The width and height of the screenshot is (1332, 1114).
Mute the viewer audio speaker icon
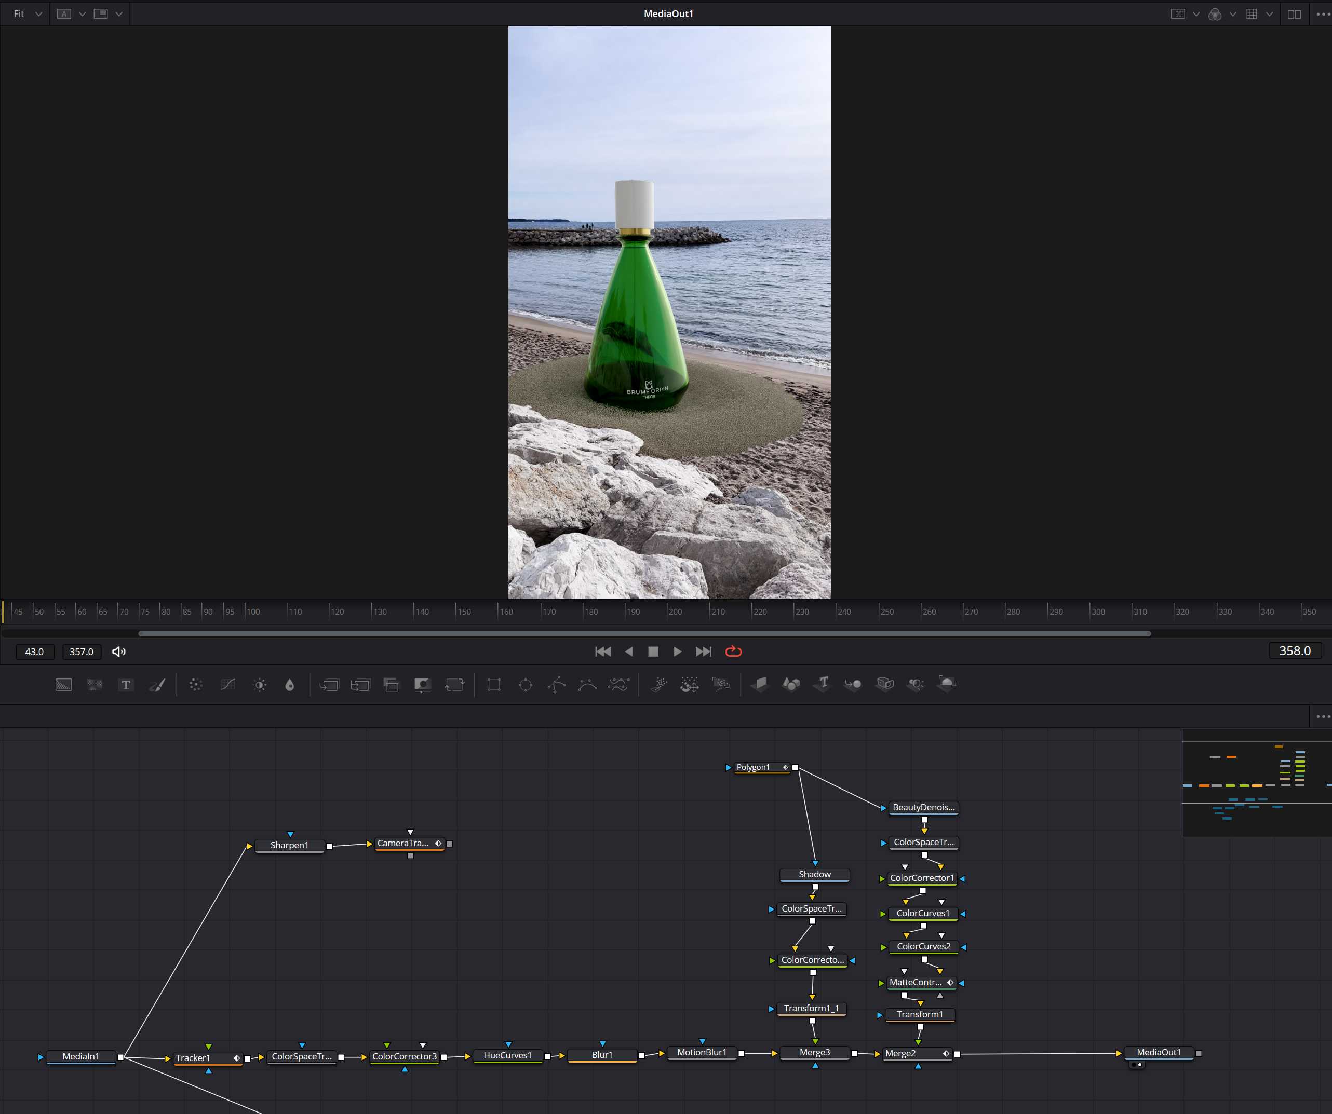[x=119, y=651]
